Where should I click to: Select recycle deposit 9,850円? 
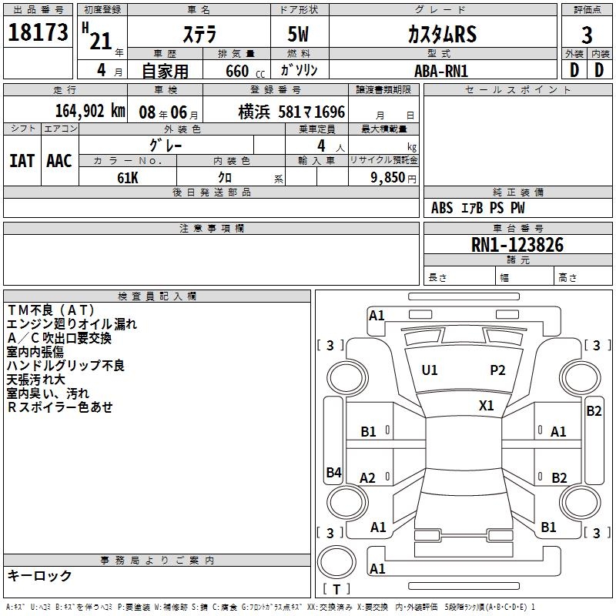393,178
